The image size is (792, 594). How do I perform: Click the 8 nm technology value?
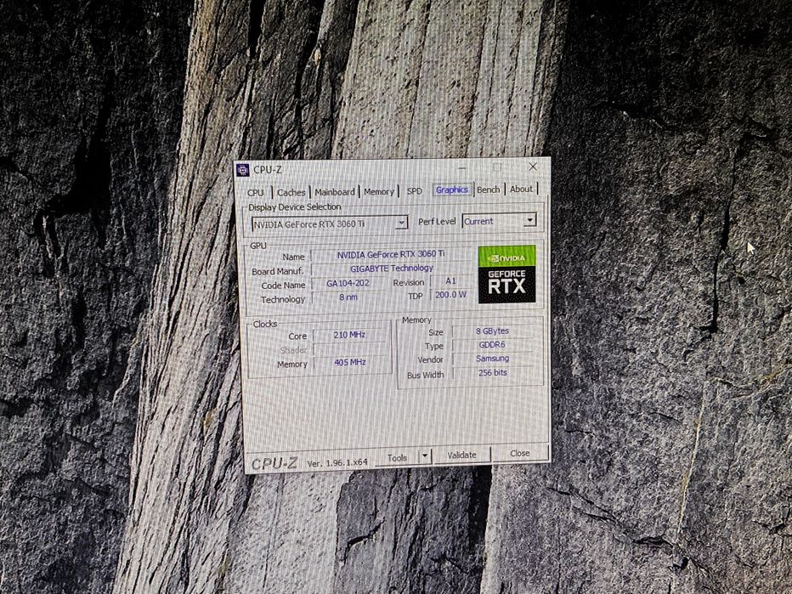coord(348,297)
